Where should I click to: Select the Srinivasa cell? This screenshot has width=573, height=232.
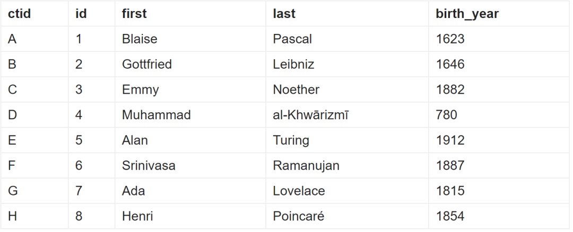(149, 166)
